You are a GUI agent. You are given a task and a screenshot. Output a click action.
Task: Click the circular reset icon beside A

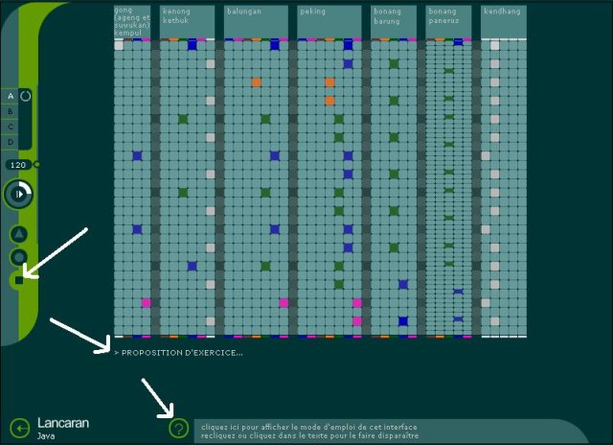pyautogui.click(x=25, y=96)
